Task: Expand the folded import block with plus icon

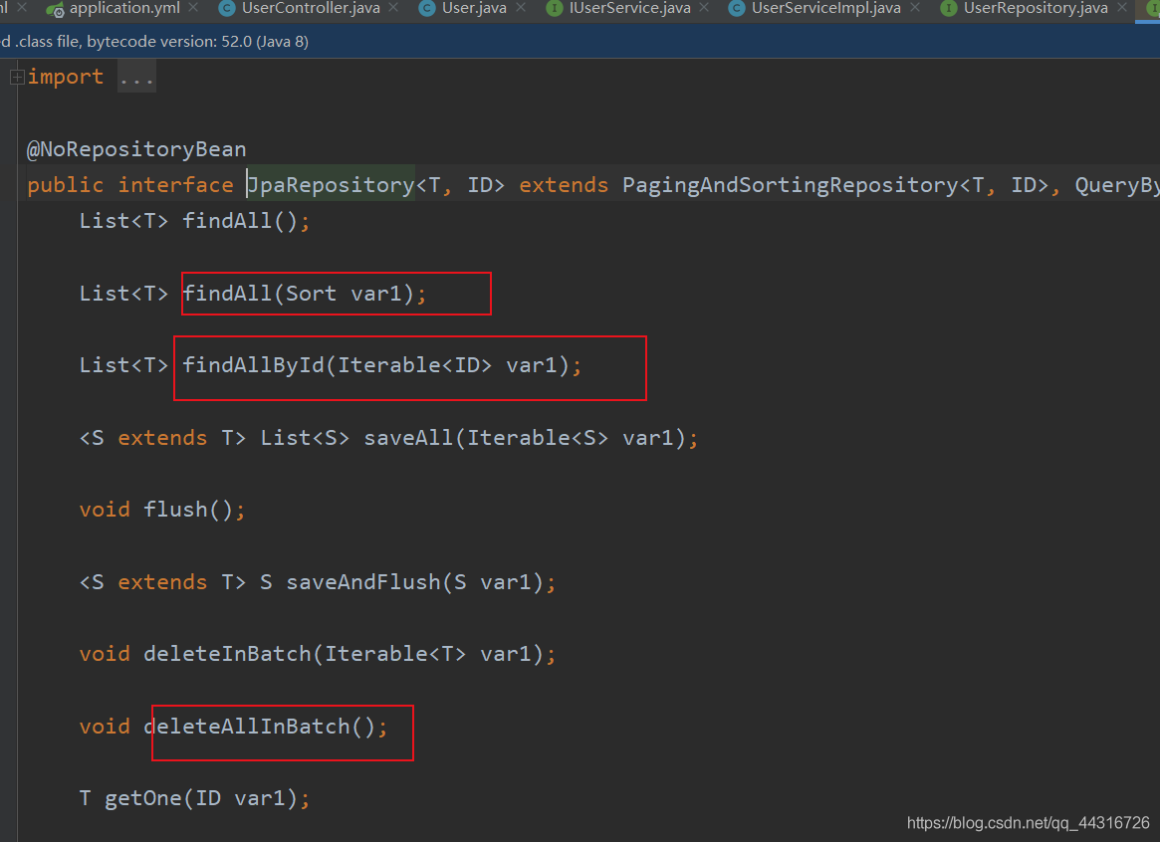Action: 17,77
